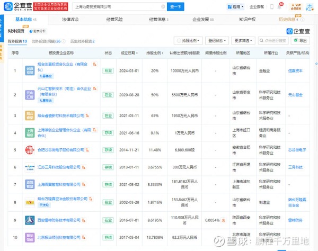Select the 对外投资 13 sub-tab
This screenshot has height=251, width=318.
(17, 41)
